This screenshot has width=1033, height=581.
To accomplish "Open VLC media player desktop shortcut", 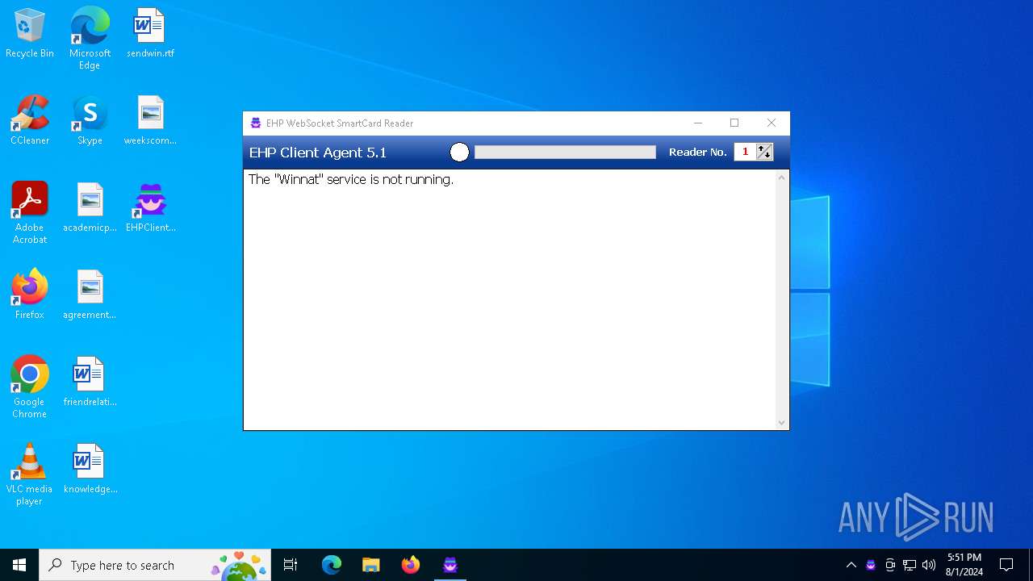I will 30,474.
